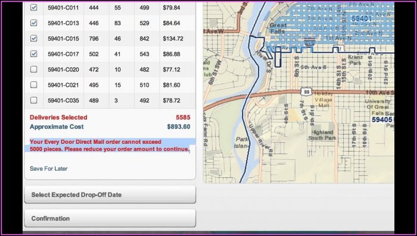Click route name 59401-C011

(x=63, y=8)
